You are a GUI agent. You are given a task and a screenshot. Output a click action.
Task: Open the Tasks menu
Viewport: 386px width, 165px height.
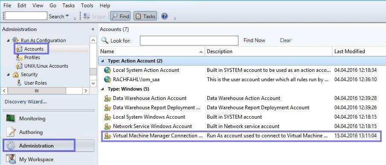pos(69,6)
